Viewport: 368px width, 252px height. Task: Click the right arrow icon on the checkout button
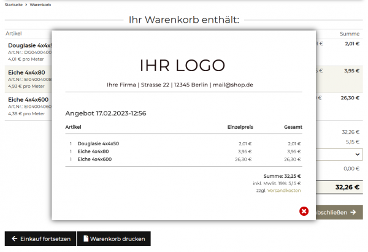tap(353, 212)
